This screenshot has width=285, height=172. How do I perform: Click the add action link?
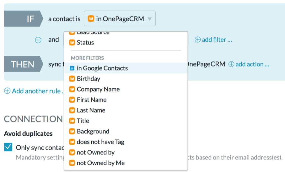pos(252,64)
